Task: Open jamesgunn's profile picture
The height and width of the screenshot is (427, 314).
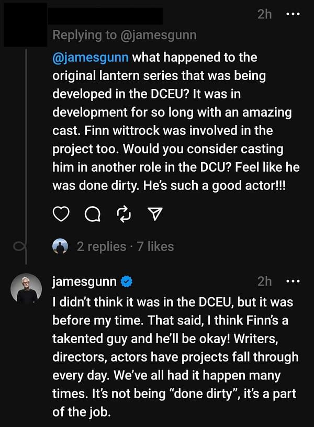Action: [26, 288]
